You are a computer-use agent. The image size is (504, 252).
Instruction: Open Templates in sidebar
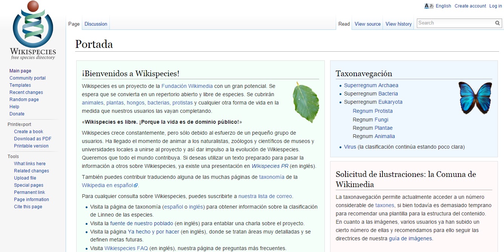click(20, 85)
